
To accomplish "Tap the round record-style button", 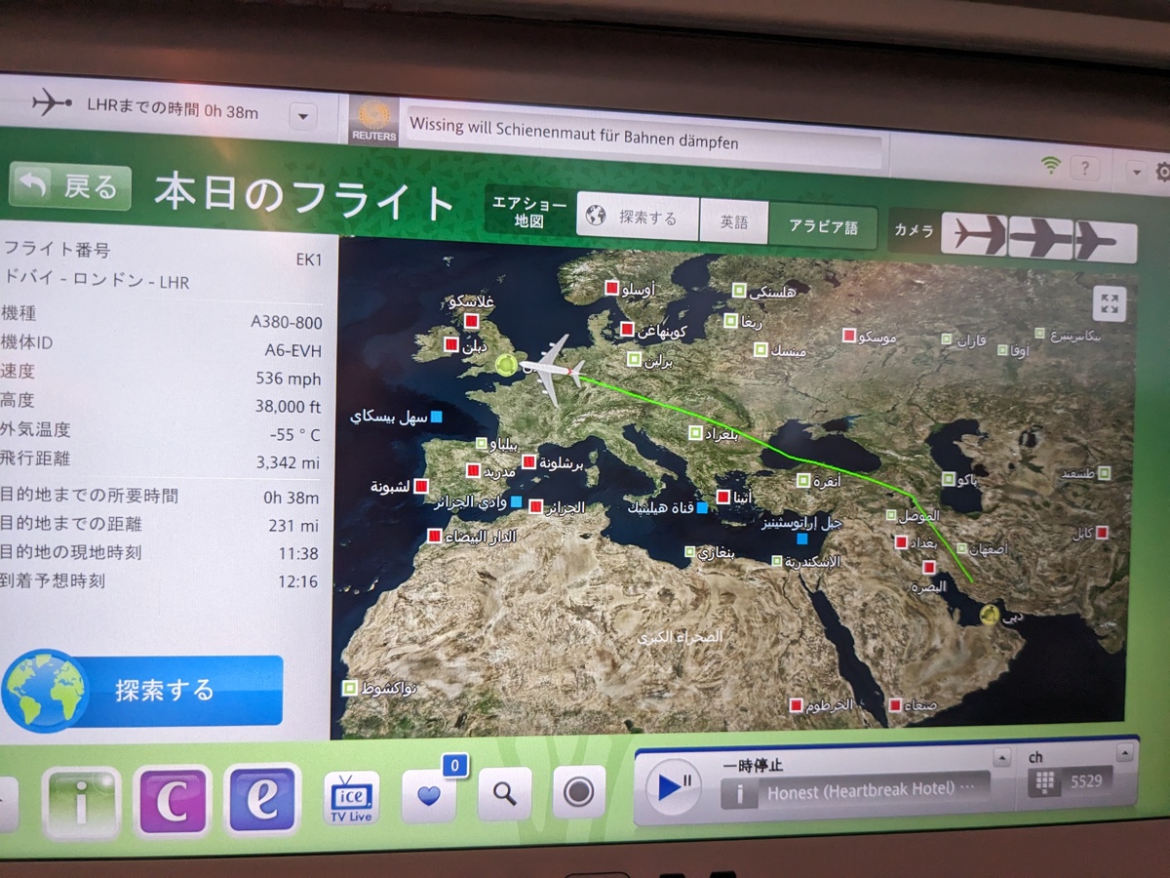I will pyautogui.click(x=578, y=791).
